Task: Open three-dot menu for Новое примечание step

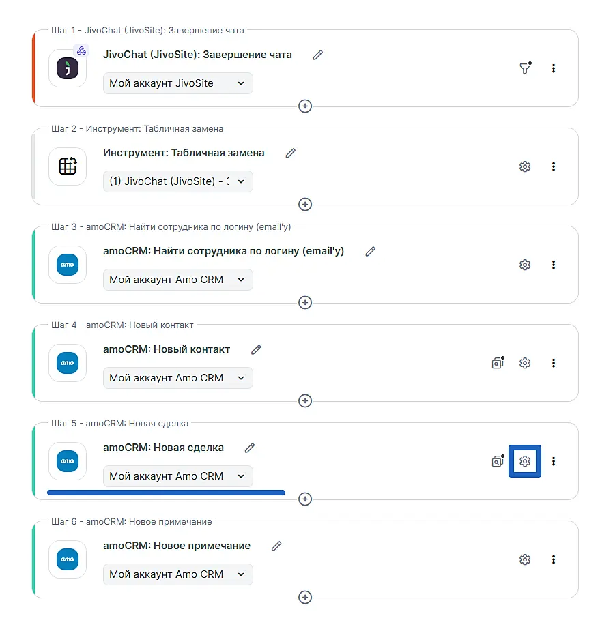Action: coord(554,559)
